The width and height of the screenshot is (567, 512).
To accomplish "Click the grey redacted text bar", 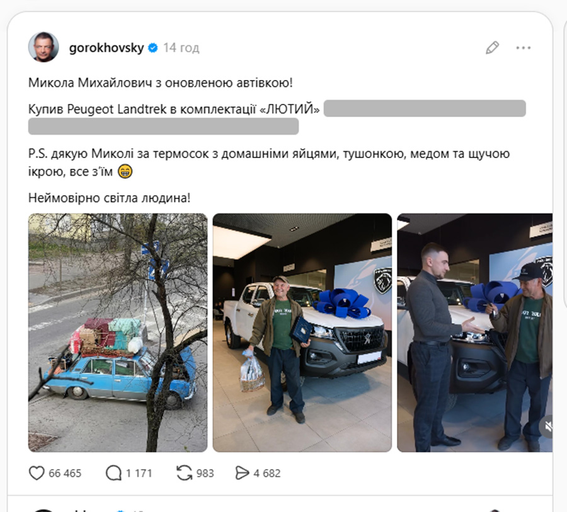I will pos(425,108).
